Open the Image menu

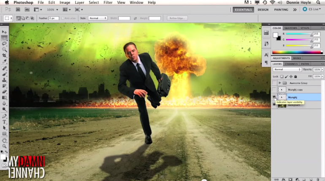(x=65, y=3)
